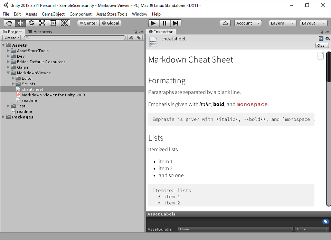Viewport: 331px width, 240px height.
Task: Open the help reference icon in Inspector
Action: 321,39
